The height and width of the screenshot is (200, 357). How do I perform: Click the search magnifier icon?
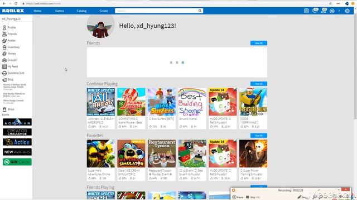tap(200, 11)
